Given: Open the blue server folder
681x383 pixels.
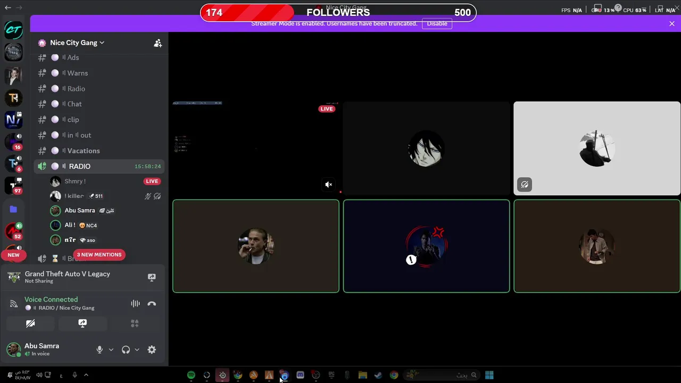Looking at the screenshot, I should pyautogui.click(x=13, y=209).
